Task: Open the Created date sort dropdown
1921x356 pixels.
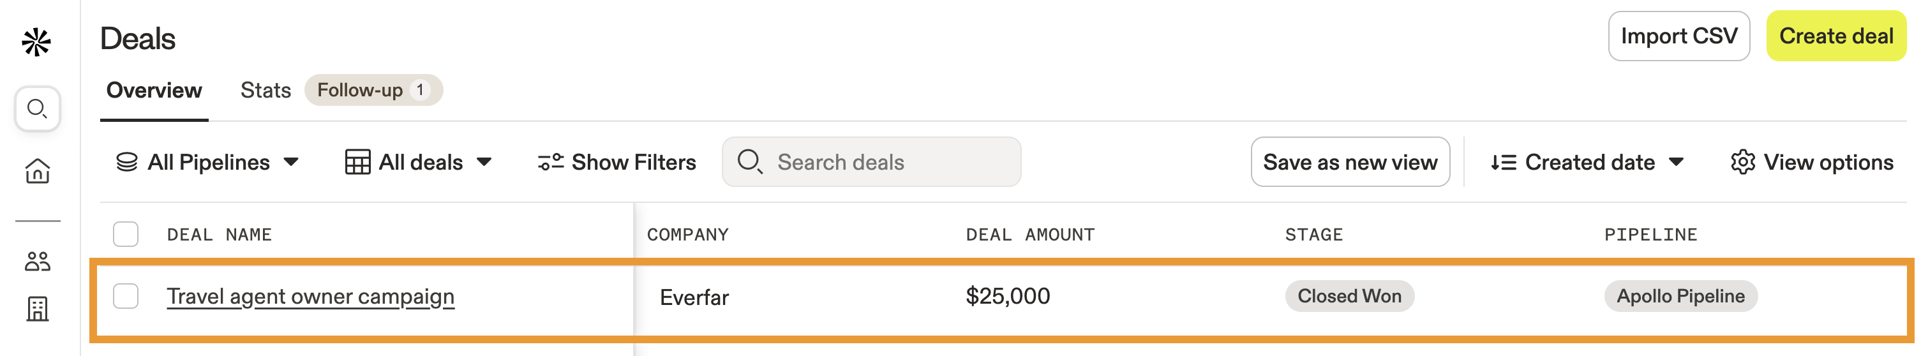Action: (1587, 162)
